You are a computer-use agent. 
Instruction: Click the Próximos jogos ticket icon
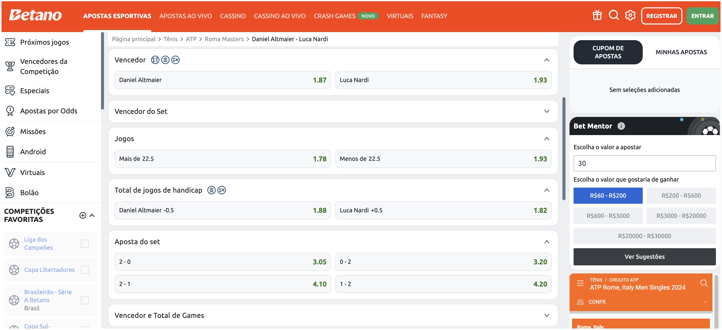(x=10, y=42)
